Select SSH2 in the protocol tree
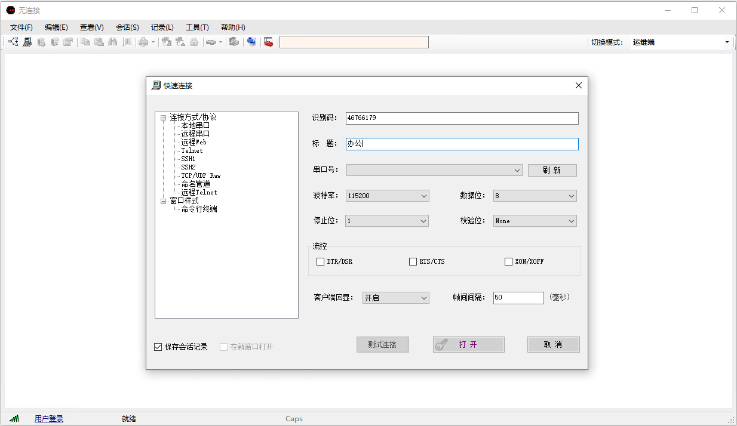Viewport: 737px width, 426px height. [188, 167]
